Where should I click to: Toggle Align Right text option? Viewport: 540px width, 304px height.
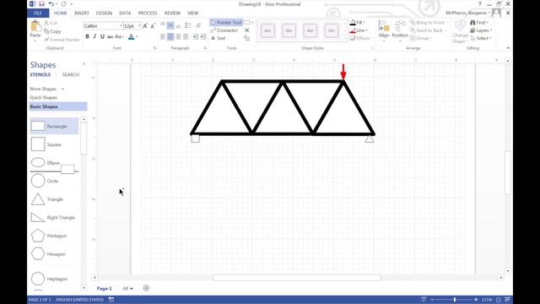click(178, 36)
